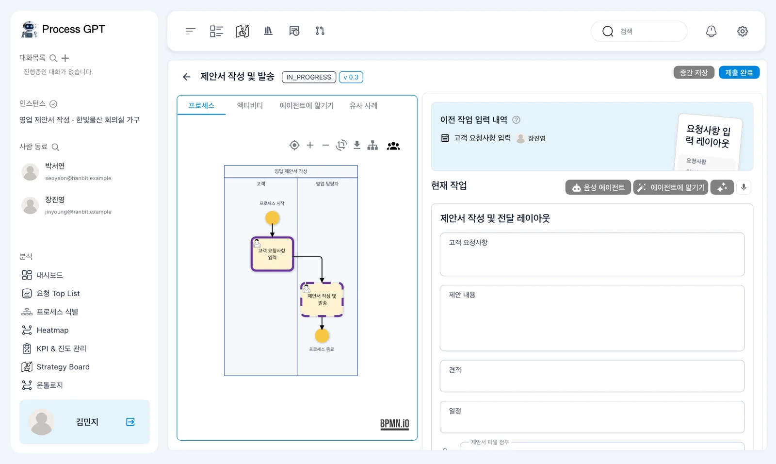Click the help icon next to 이전 작업 입력 내역
The width and height of the screenshot is (776, 464).
[517, 120]
